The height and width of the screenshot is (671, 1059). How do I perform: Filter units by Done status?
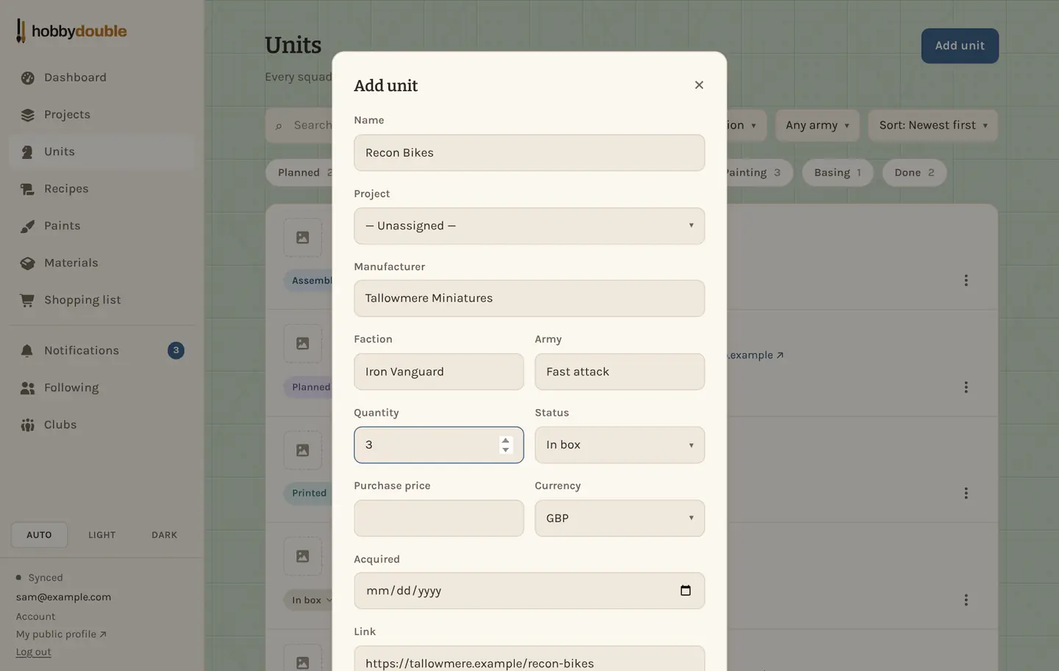pyautogui.click(x=914, y=173)
